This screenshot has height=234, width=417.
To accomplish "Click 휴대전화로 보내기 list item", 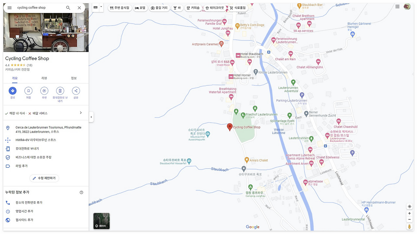I will point(46,149).
